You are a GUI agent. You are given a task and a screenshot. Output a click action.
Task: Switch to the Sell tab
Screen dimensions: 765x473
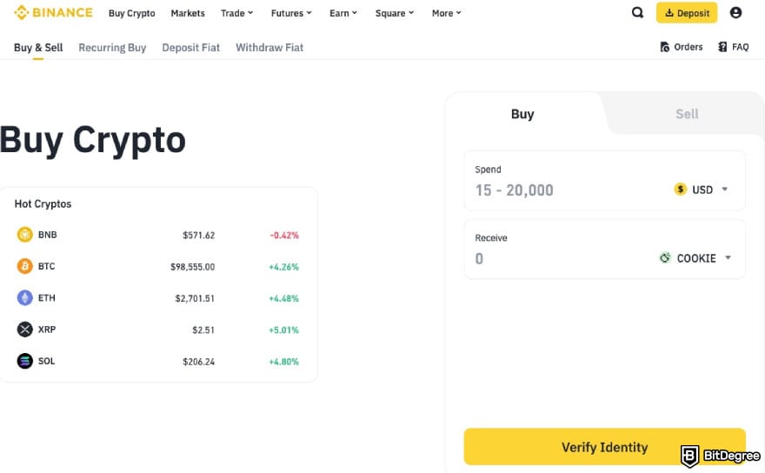[687, 114]
